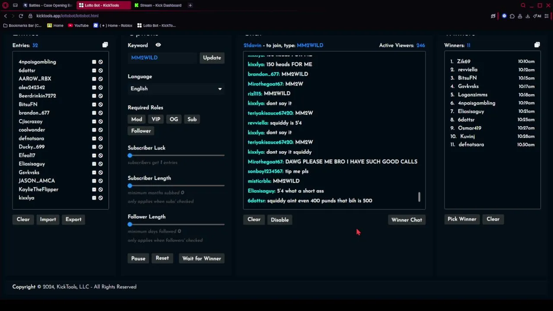Click Wait for Winner button
The width and height of the screenshot is (553, 311).
point(202,259)
